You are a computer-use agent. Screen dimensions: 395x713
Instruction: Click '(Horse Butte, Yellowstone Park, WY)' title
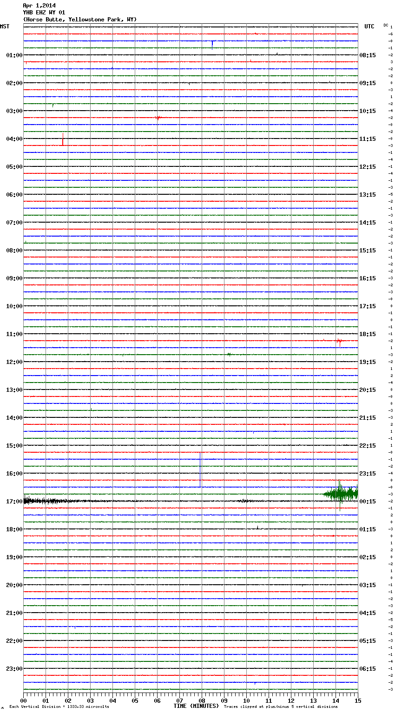(79, 20)
